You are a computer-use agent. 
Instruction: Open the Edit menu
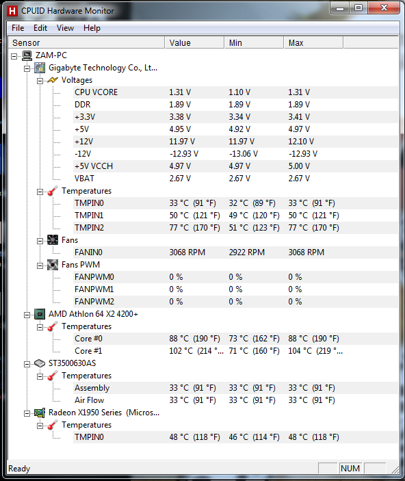pyautogui.click(x=40, y=28)
